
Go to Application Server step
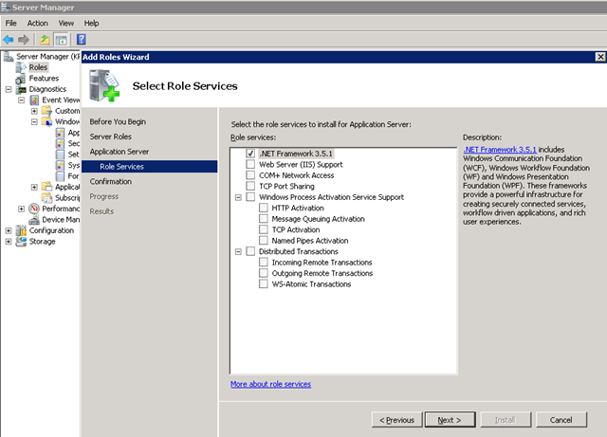[x=120, y=152]
